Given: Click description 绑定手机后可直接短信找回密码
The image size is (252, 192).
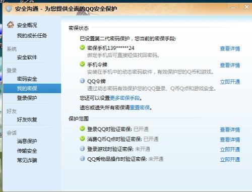Looking at the screenshot, I should point(123,55).
